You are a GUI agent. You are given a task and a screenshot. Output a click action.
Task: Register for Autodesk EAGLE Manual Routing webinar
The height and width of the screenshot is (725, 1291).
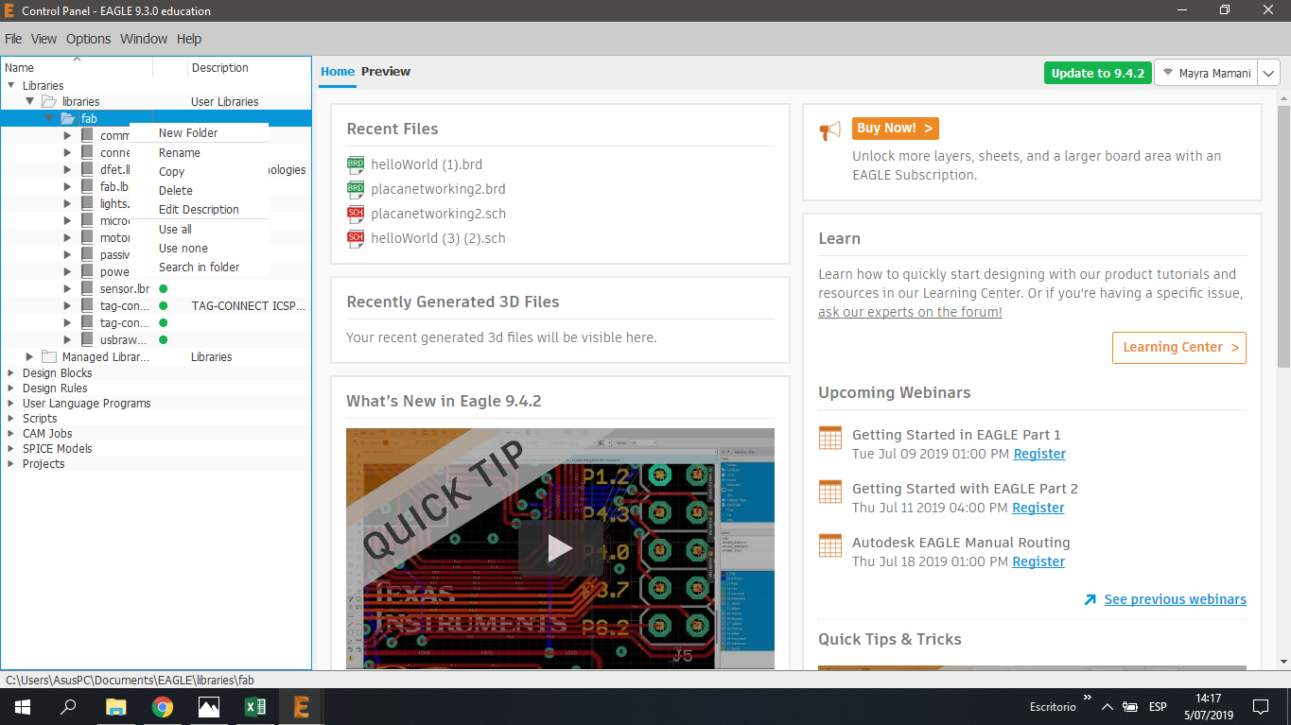point(1038,561)
